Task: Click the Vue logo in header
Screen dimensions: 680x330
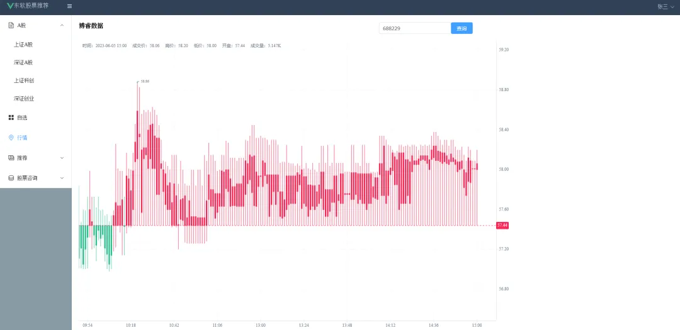Action: click(x=10, y=6)
